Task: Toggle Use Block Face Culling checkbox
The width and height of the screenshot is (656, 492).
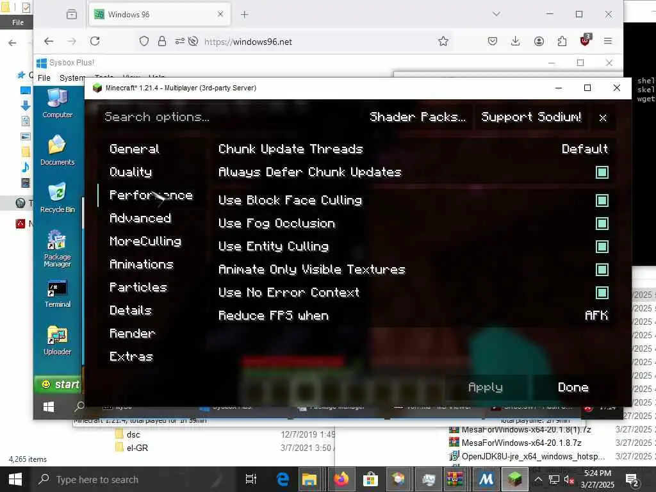Action: [x=602, y=201]
